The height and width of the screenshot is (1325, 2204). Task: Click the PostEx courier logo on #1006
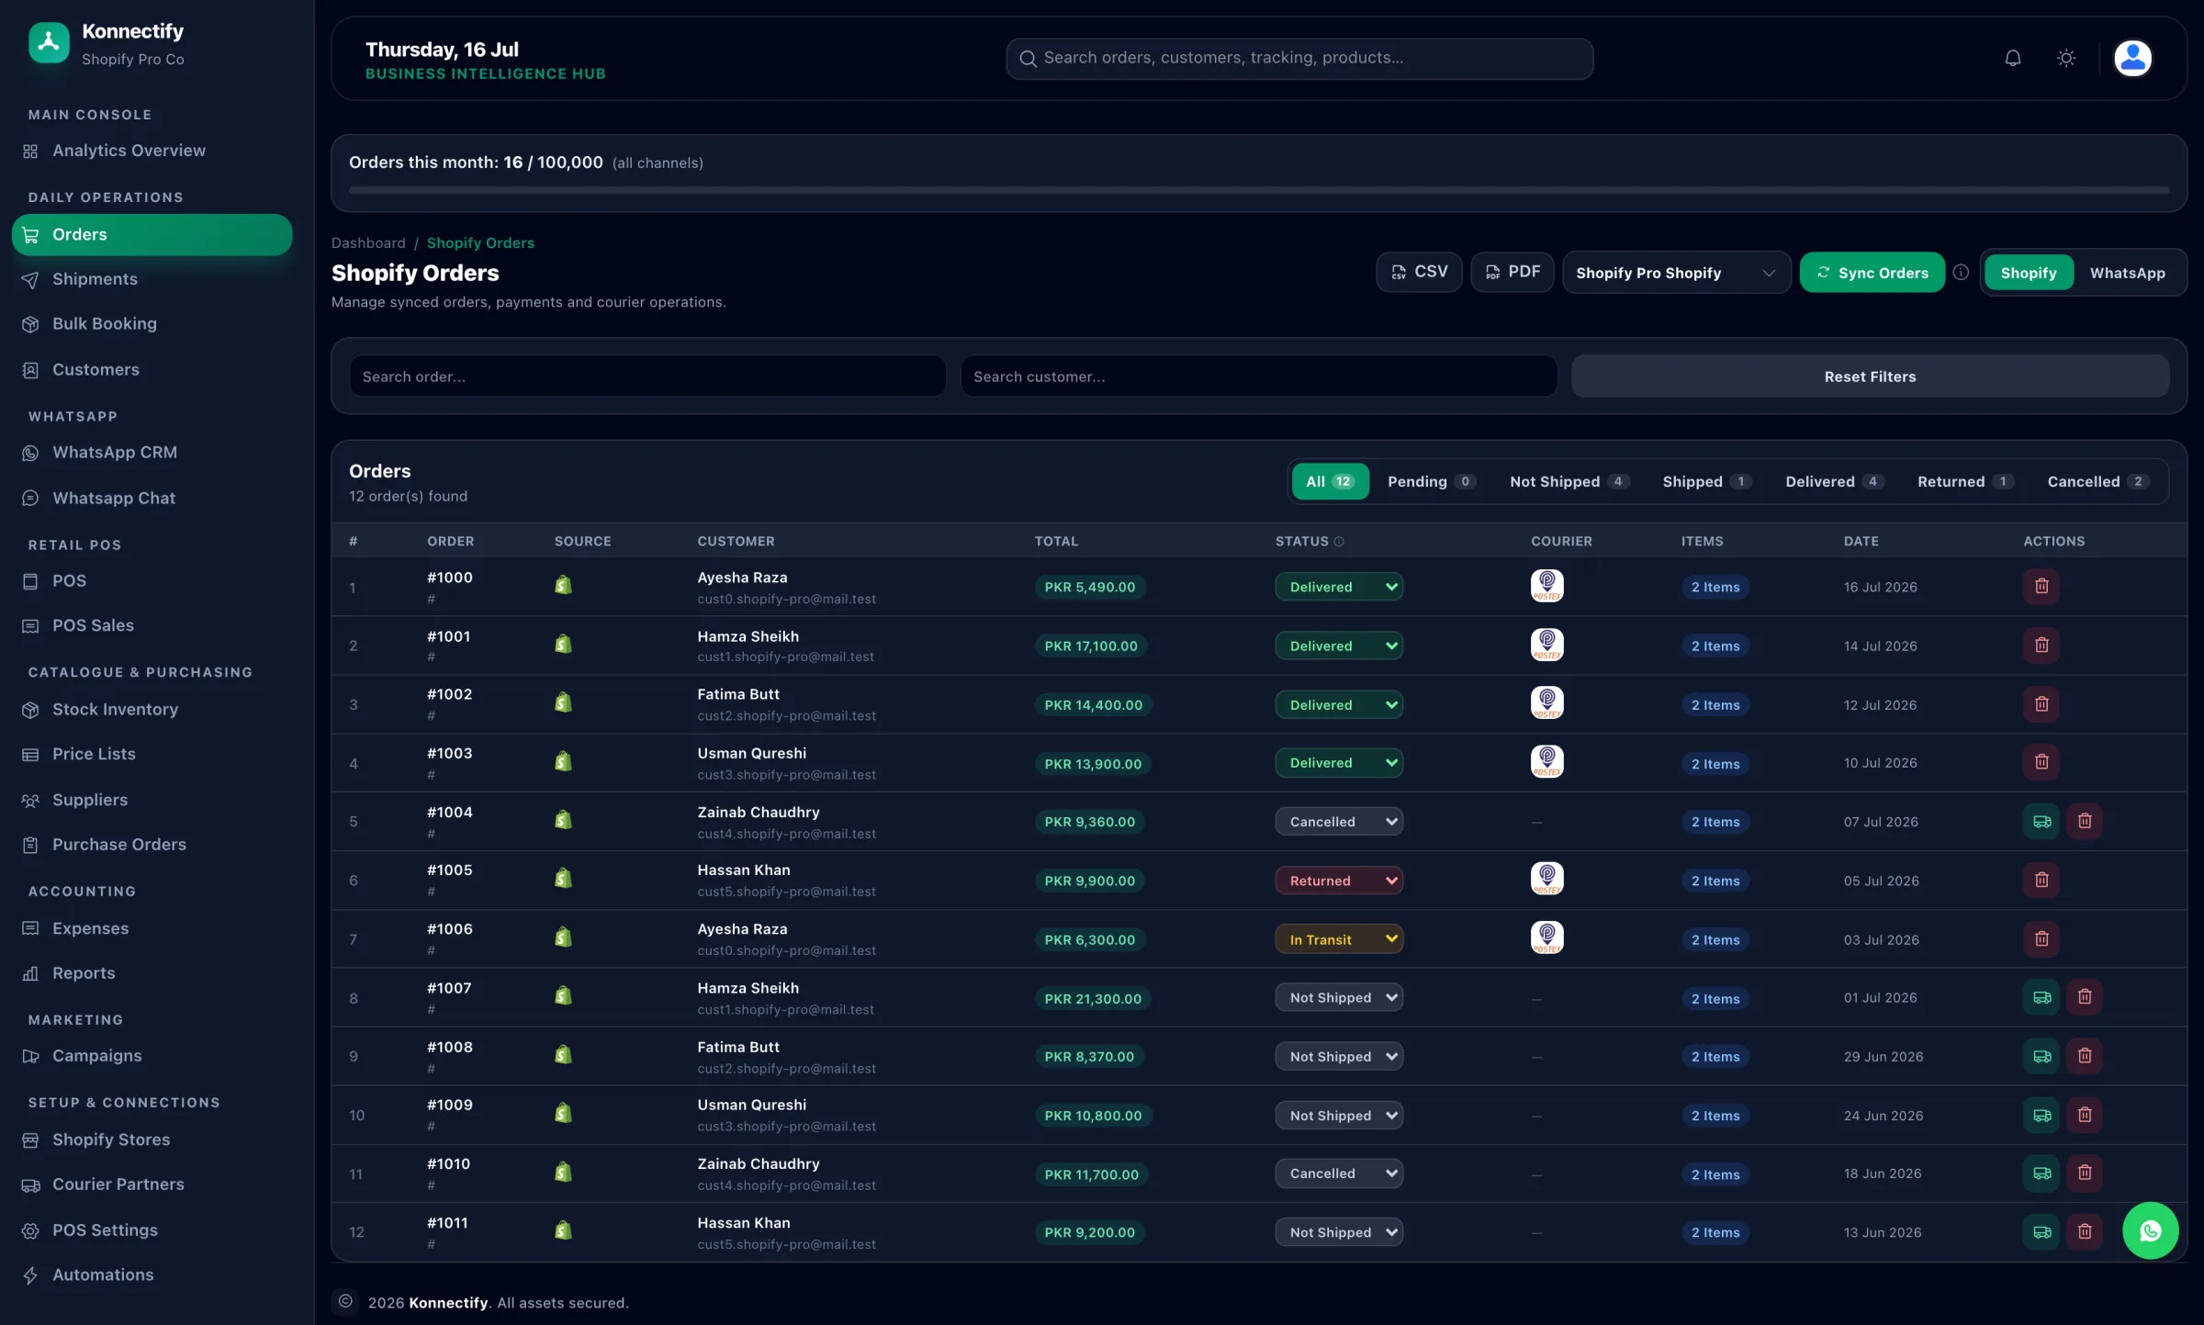click(x=1546, y=938)
